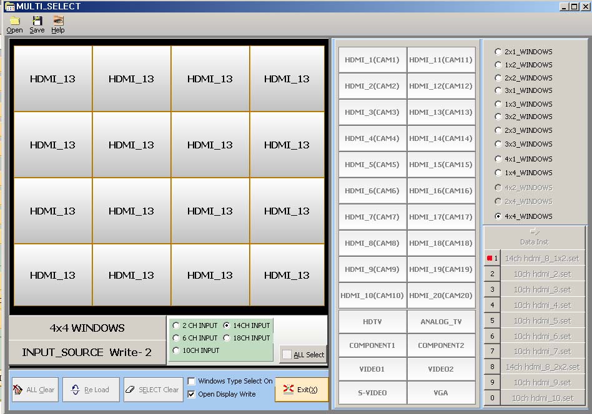Select source HDMI_5(CAM5)
Image resolution: width=592 pixels, height=414 pixels.
tap(372, 165)
